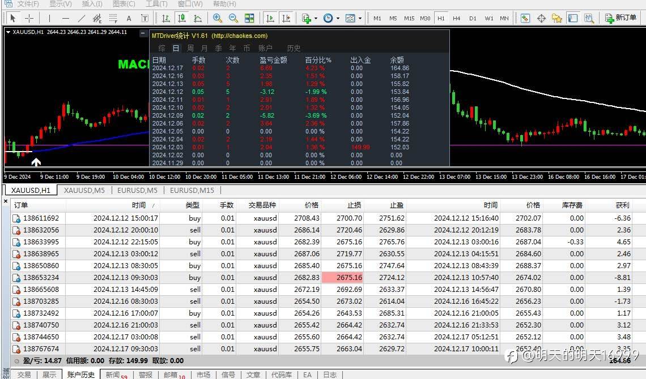Viewport: 646px width, 379px height.
Task: Expand the periodicity dropdown arrow
Action: [338, 18]
